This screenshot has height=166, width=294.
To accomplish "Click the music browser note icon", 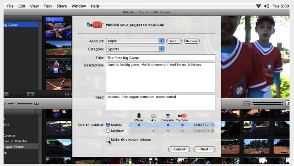I will [287, 104].
